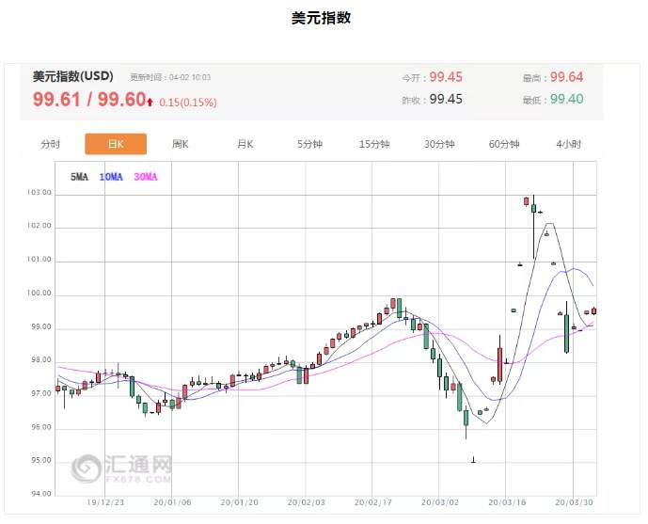Screen dimensions: 648x524
Task: Click the 20/01/06 date axis label
Action: point(172,502)
